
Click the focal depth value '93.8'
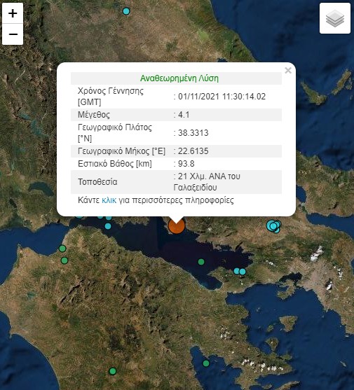[186, 164]
